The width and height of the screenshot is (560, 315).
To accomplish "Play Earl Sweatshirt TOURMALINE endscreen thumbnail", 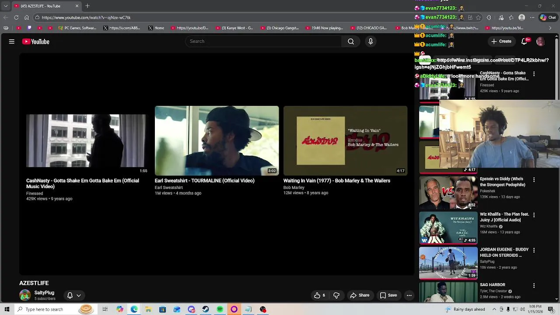I will point(217,140).
